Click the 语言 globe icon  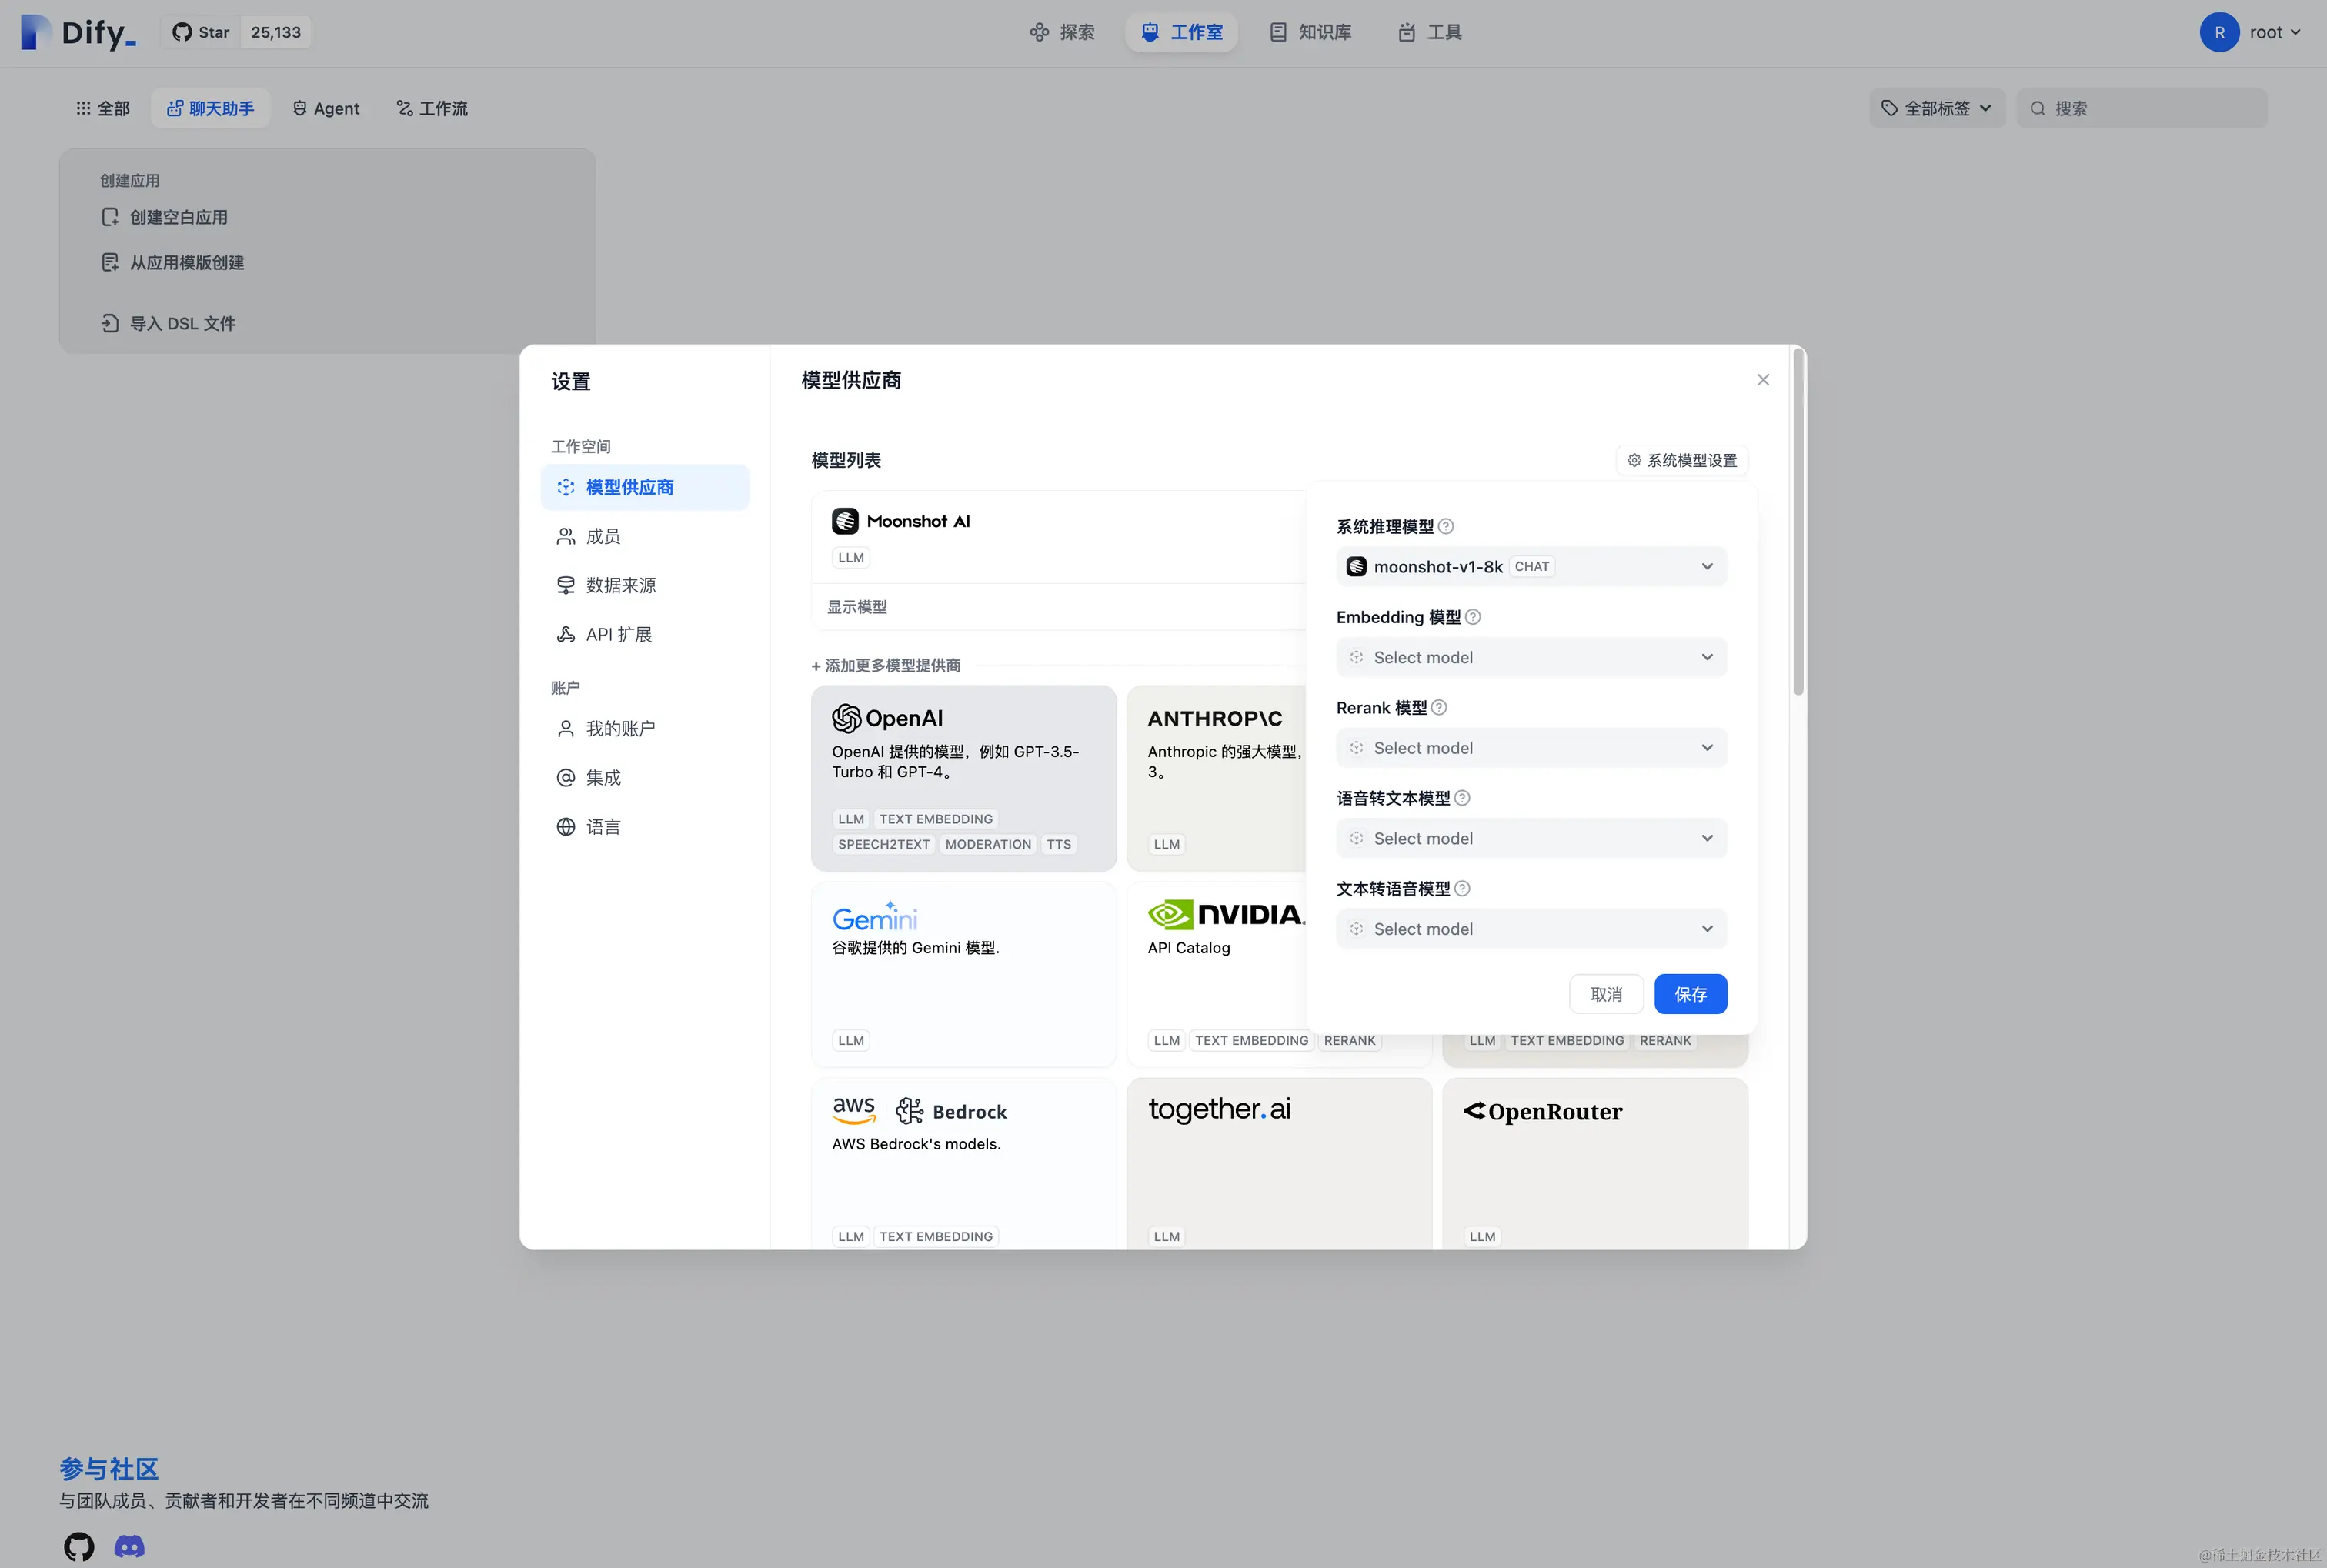(x=566, y=827)
